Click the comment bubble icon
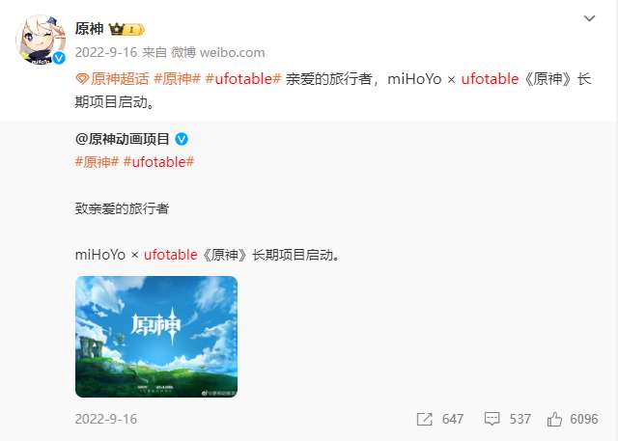The height and width of the screenshot is (441, 618). click(x=492, y=419)
